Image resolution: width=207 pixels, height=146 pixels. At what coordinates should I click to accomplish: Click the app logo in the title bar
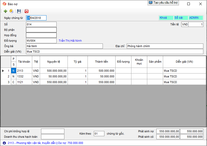[4, 4]
